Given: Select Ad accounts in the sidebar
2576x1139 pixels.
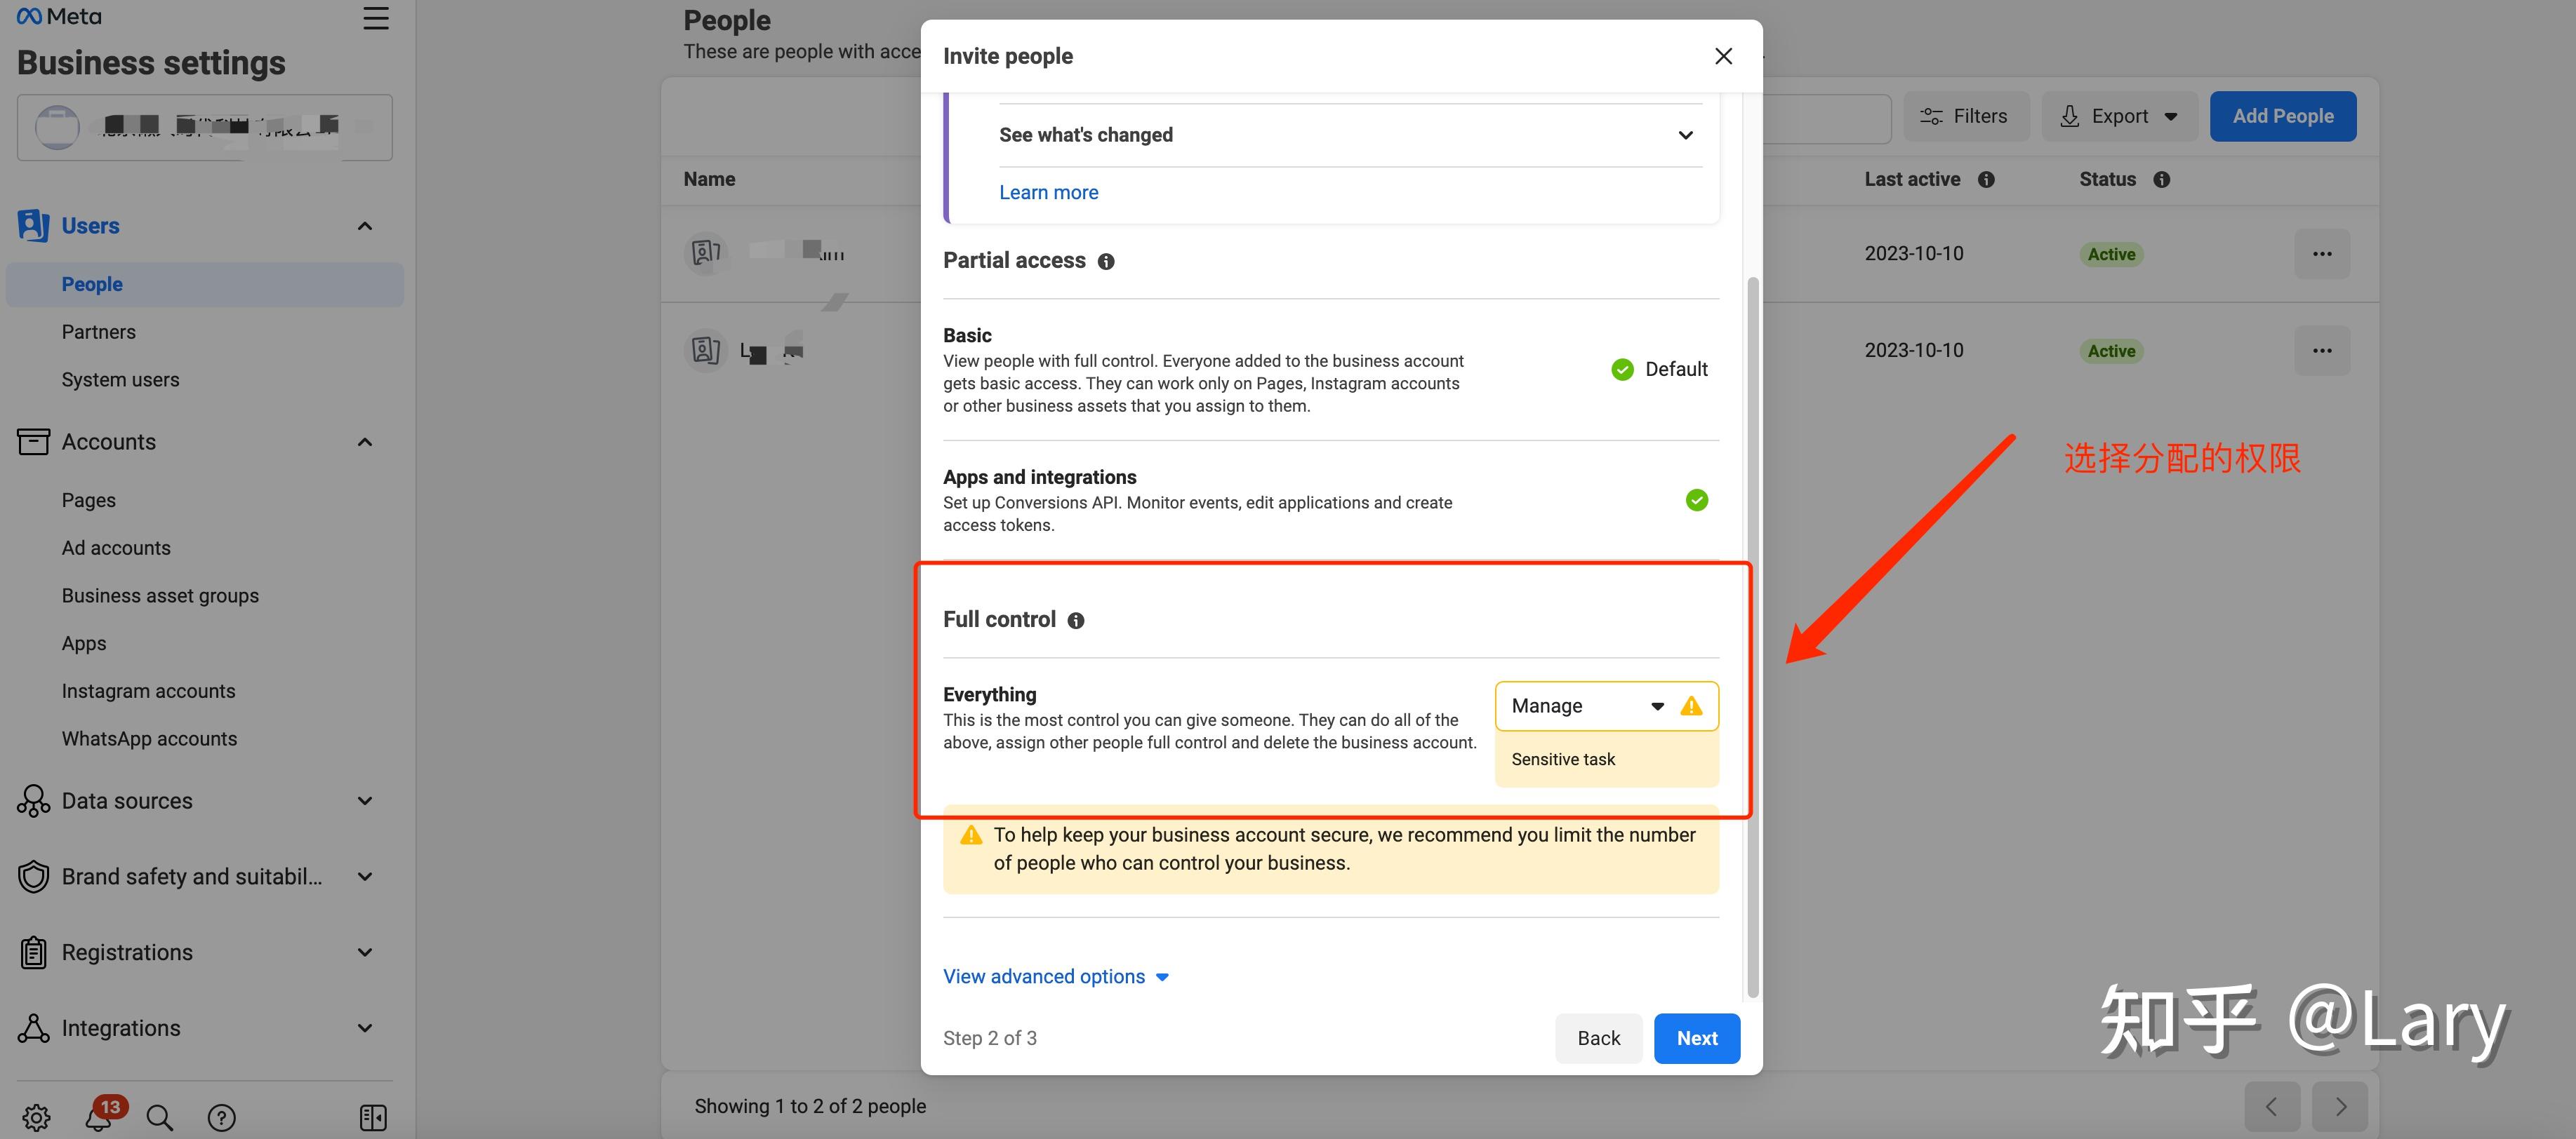Looking at the screenshot, I should click(116, 548).
